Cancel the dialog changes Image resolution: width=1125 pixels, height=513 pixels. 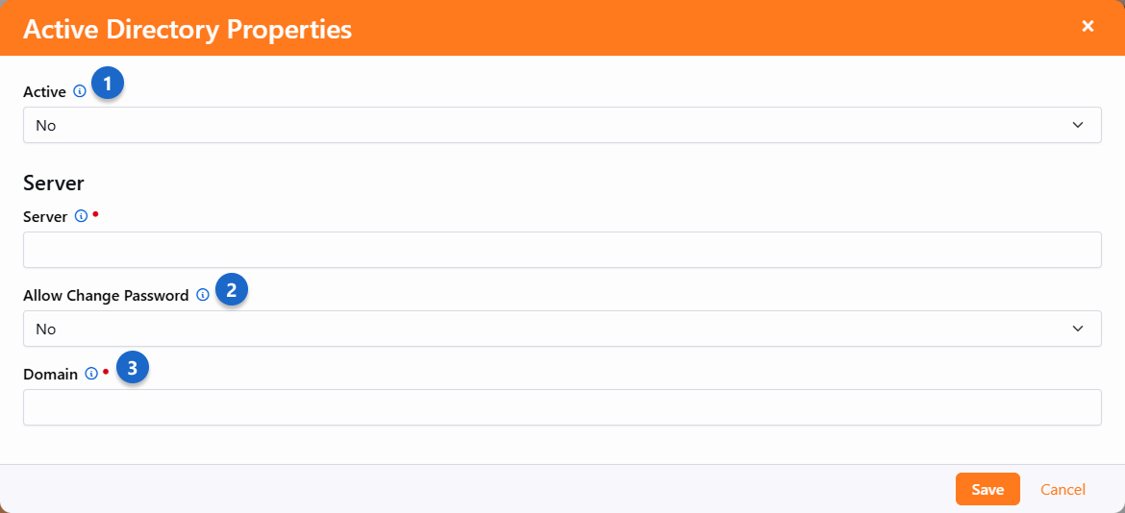point(1062,490)
